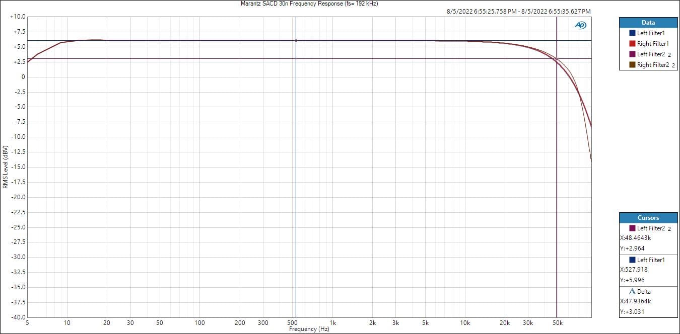Click the Delta X value 47.9364k
This screenshot has width=680, height=334.
pos(635,301)
